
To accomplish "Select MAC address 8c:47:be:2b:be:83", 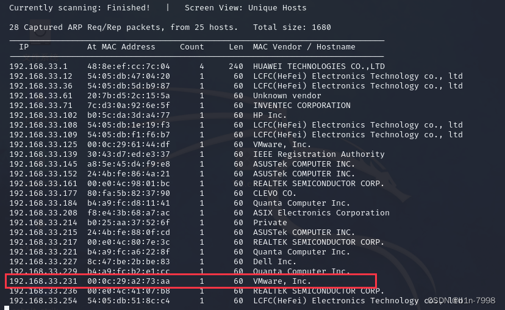I will pos(129,261).
